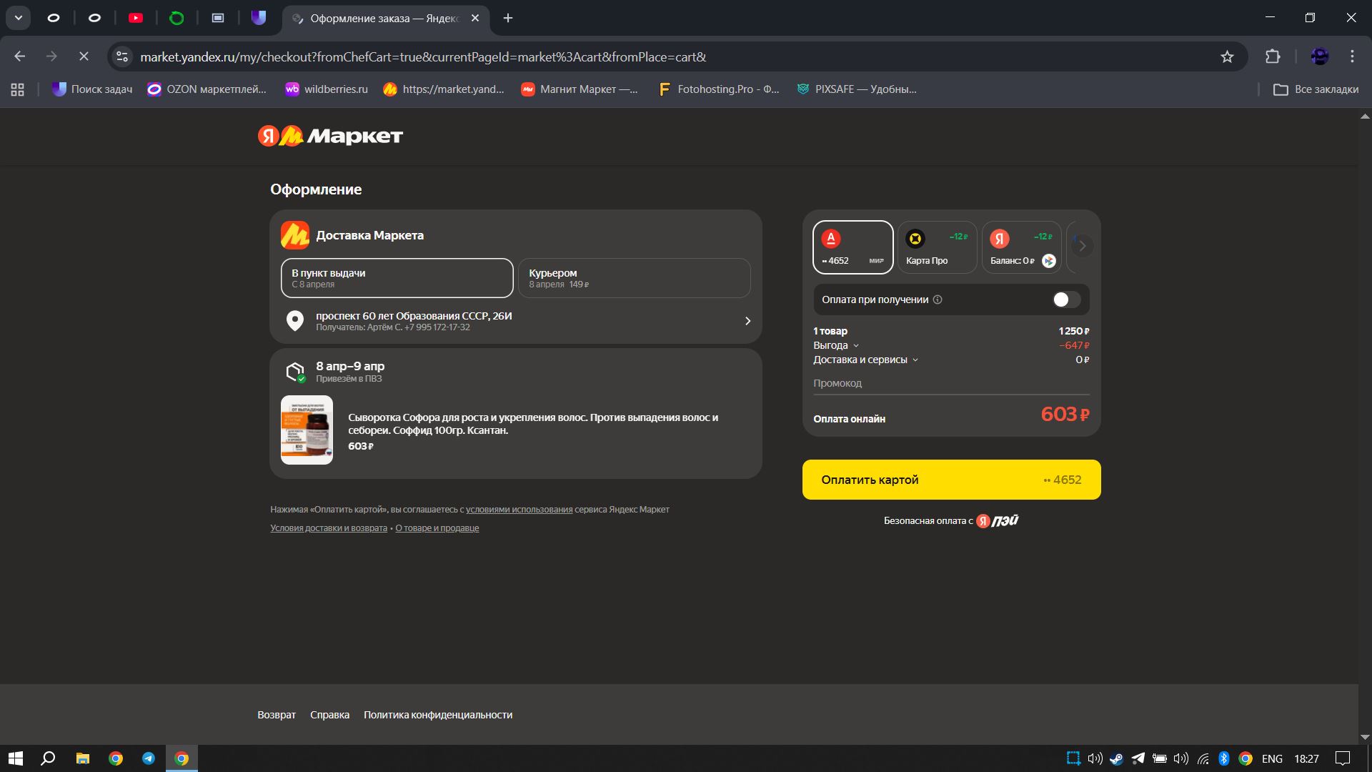Stop page loading with X icon
The image size is (1372, 772).
[84, 56]
